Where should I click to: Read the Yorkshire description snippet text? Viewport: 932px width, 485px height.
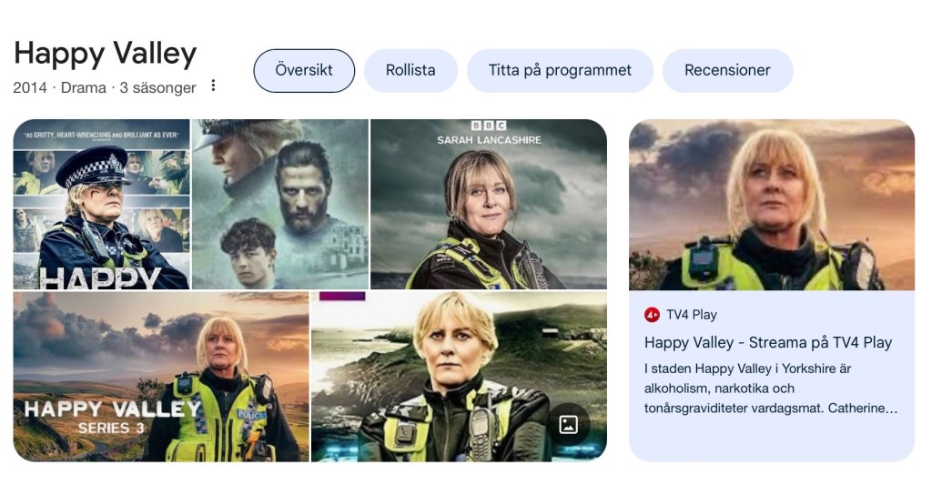(x=771, y=389)
